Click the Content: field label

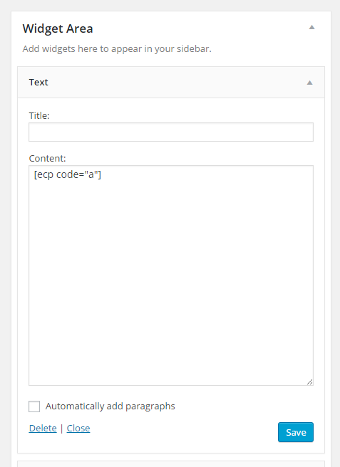tap(47, 158)
